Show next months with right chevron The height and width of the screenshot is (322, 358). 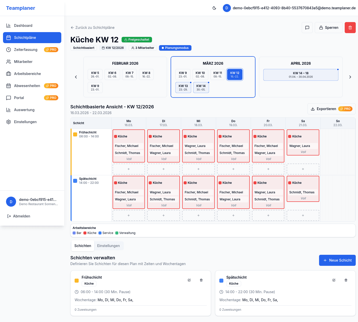pos(350,77)
